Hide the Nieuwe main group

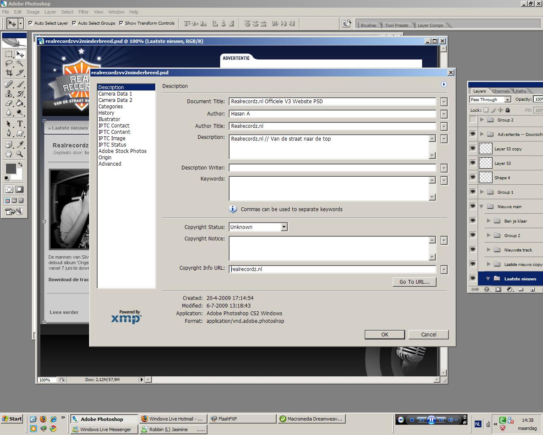coord(473,206)
